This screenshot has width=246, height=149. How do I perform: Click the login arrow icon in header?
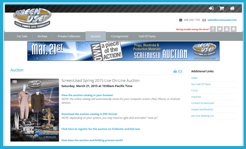pos(211,8)
